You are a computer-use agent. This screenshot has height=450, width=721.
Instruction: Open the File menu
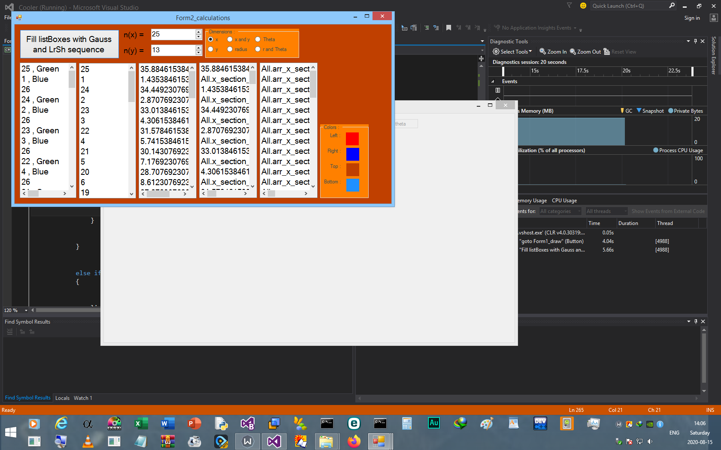point(8,18)
